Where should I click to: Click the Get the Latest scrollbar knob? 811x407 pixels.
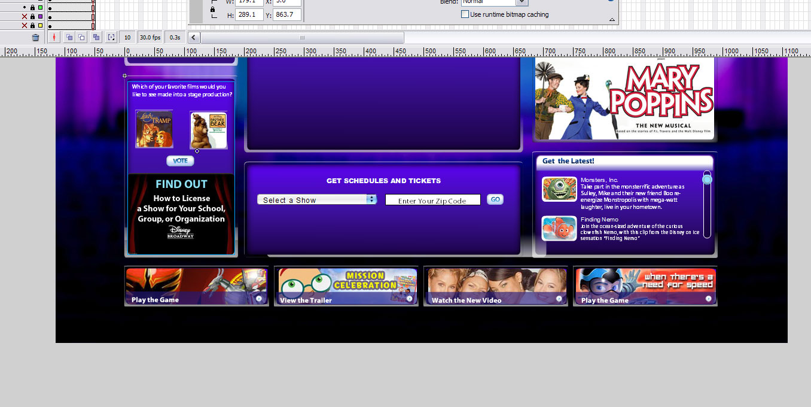click(707, 180)
